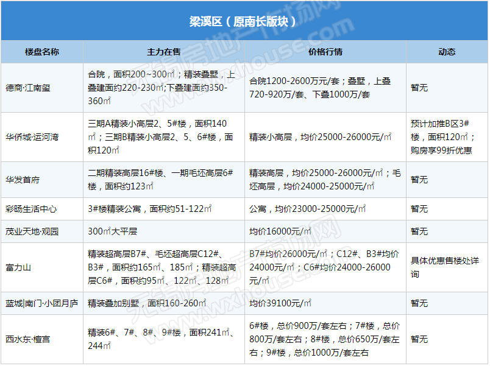
Task: Click the 300㎡大平层 main-sale cell
Action: pos(112,231)
